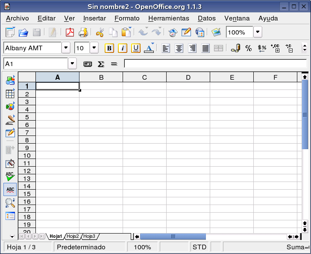This screenshot has width=311, height=254.
Task: Open the Herramientas menu
Action: click(169, 18)
